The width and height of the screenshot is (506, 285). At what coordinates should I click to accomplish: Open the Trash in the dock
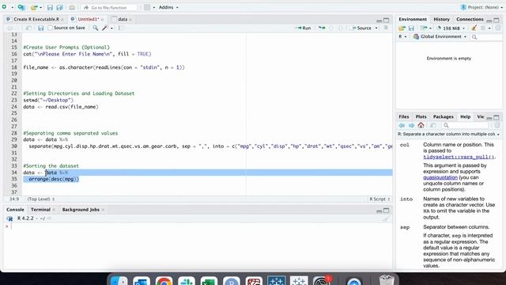pos(387,279)
